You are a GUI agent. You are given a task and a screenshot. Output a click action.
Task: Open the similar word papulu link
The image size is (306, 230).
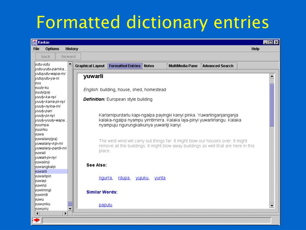105,205
